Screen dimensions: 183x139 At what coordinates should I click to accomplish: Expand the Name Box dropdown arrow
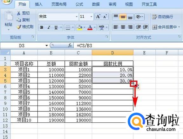click(x=47, y=45)
